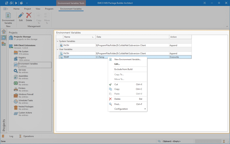Click the packages icon in left sidebar
The width and height of the screenshot is (230, 144).
point(4,44)
